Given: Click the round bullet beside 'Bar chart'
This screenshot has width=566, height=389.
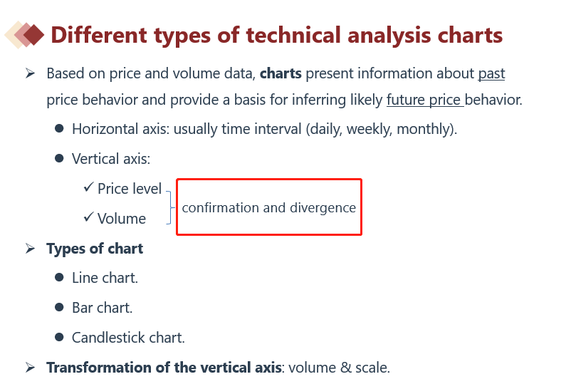Looking at the screenshot, I should pos(59,307).
